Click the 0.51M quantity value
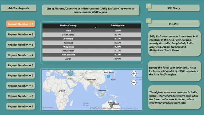 pos(117,35)
